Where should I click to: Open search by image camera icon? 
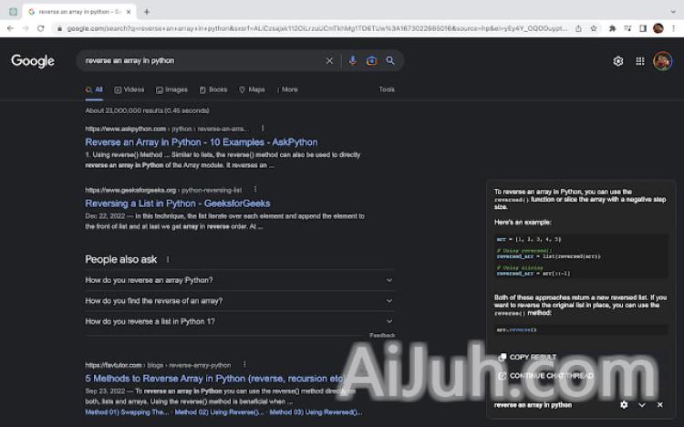(371, 61)
